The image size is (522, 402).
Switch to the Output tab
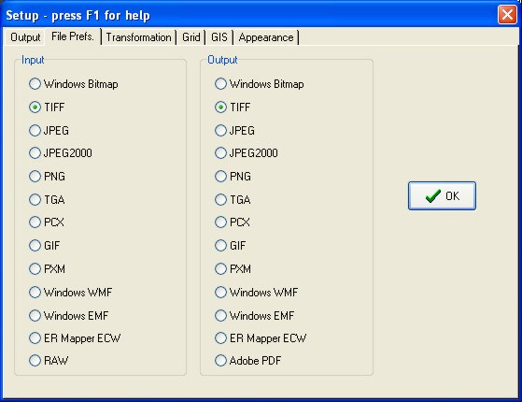pyautogui.click(x=25, y=37)
